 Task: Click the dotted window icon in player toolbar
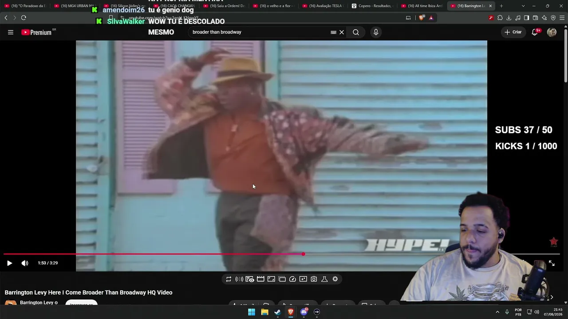(x=282, y=279)
